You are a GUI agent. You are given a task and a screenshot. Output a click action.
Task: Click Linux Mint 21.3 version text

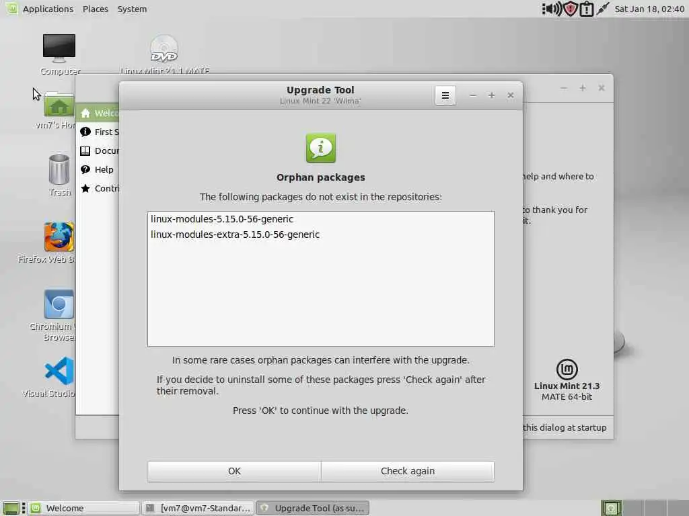[x=567, y=386]
